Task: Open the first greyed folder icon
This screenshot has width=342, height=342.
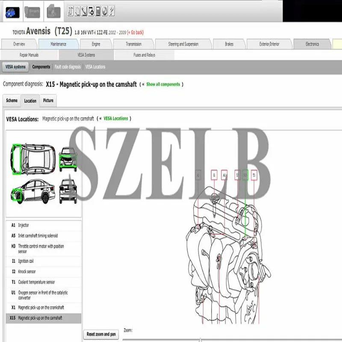Action: [x=32, y=12]
